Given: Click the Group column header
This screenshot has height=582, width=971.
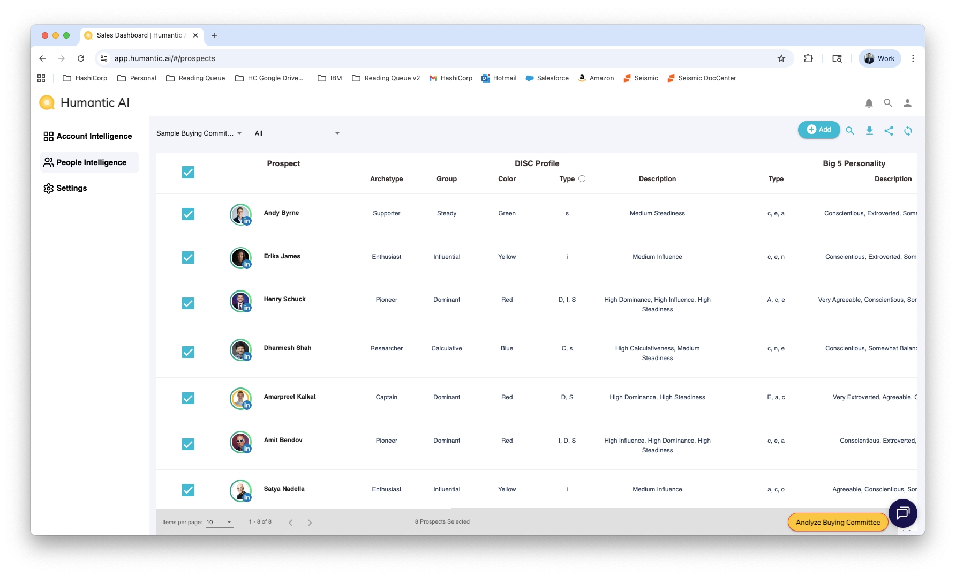Looking at the screenshot, I should (447, 179).
